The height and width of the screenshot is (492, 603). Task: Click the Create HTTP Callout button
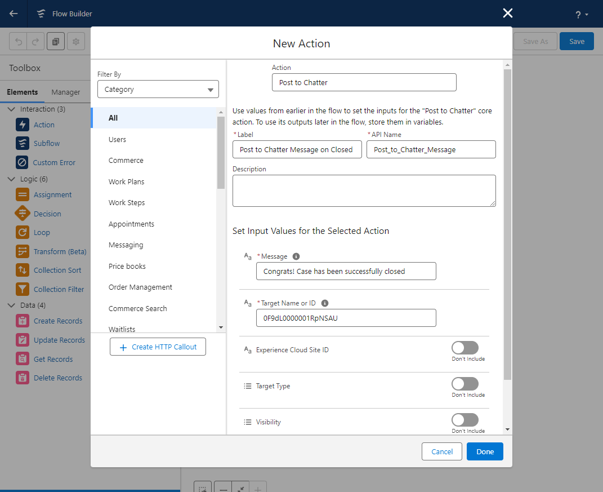pos(158,347)
